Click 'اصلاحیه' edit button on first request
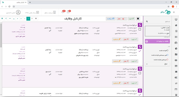The width and height of the screenshot is (179, 97). (x=117, y=39)
